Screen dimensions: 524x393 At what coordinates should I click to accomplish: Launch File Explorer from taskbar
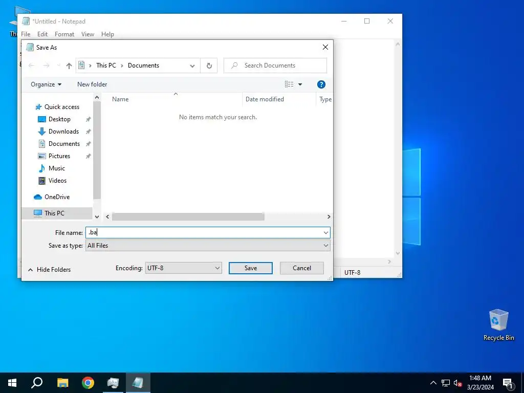click(x=62, y=383)
